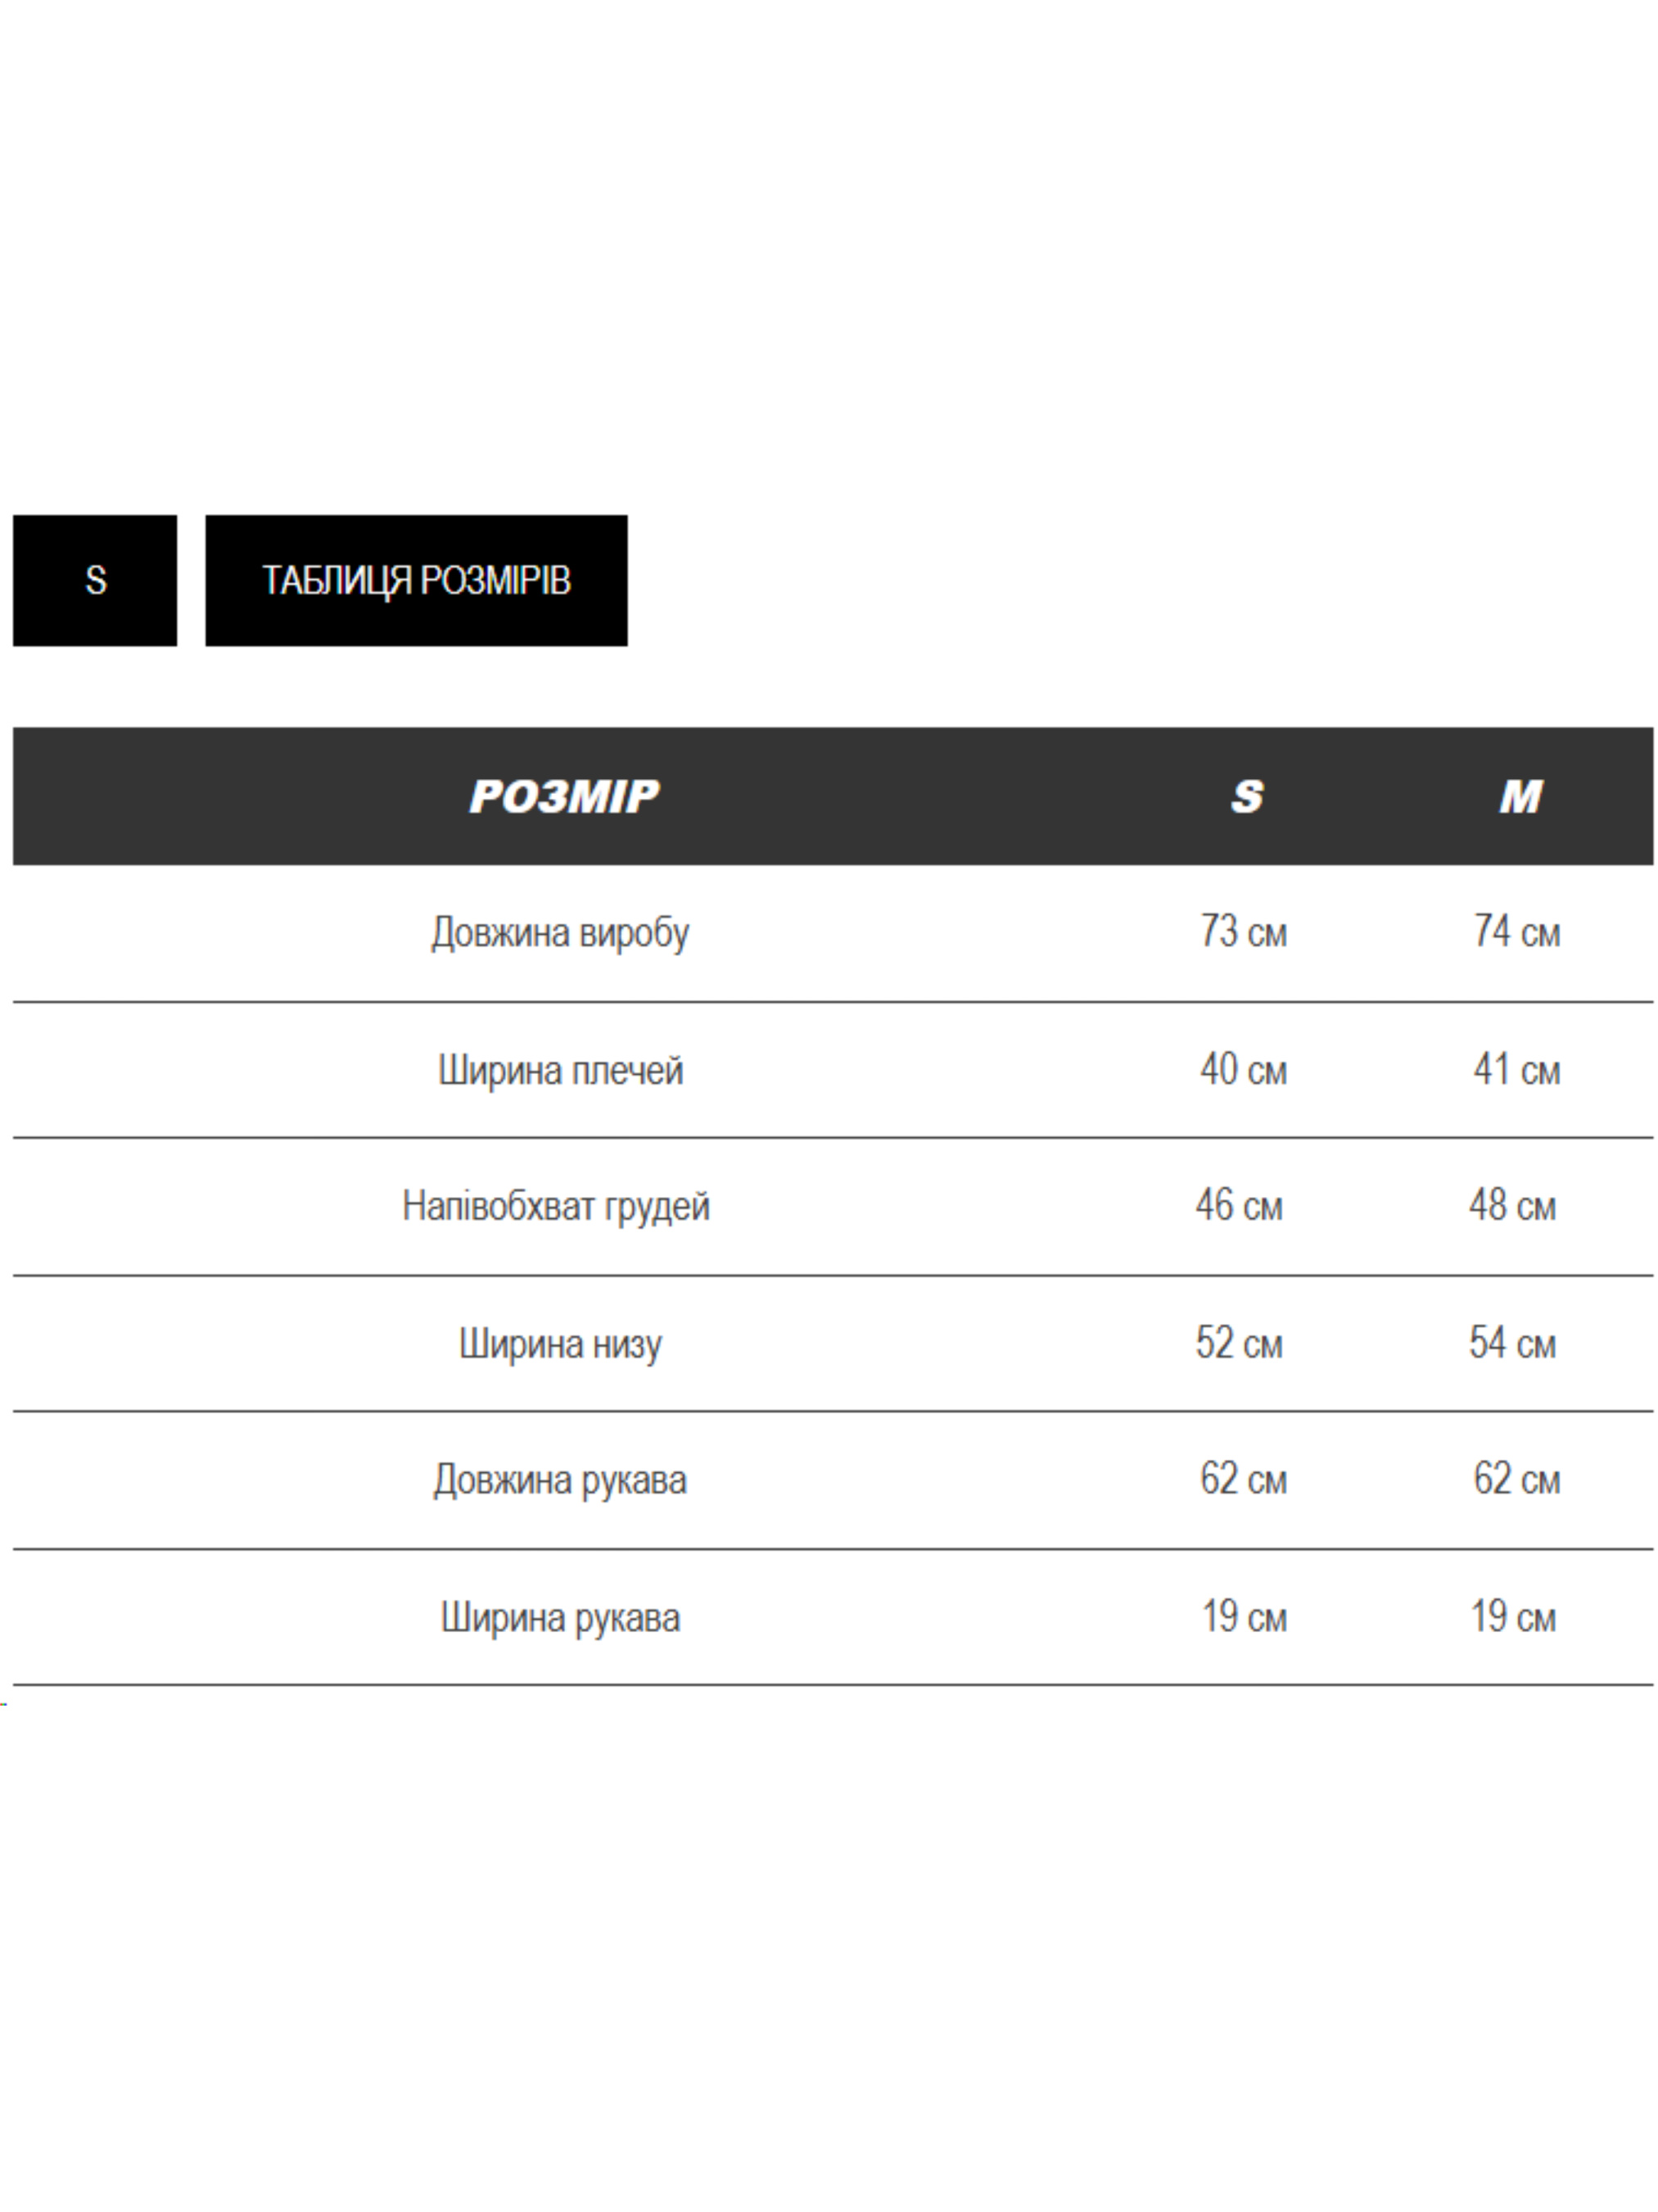Click the Довжина рукава row label
Image resolution: width=1658 pixels, height=2212 pixels.
560,1480
